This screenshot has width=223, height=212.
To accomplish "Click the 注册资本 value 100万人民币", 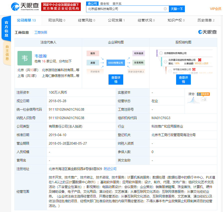I will (x=58, y=93).
